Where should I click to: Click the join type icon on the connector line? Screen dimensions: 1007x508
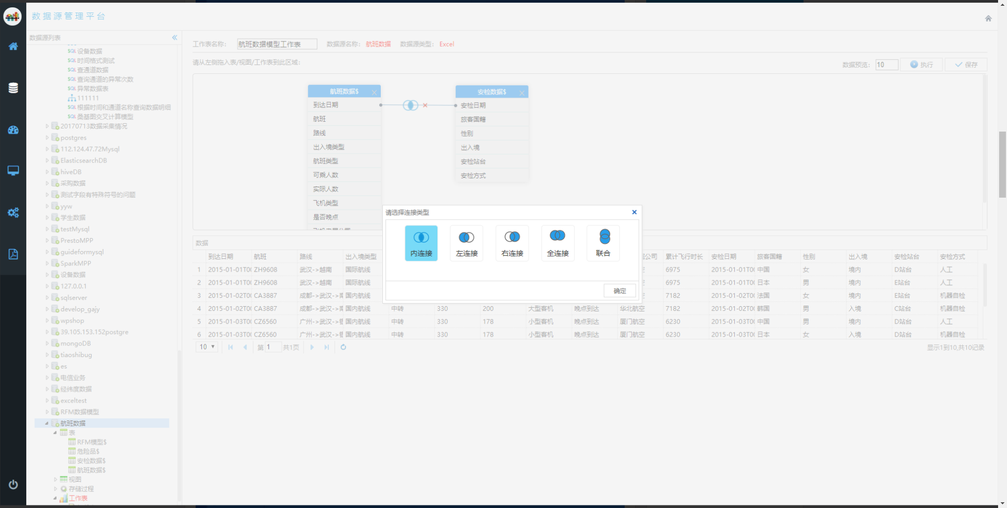pos(411,105)
